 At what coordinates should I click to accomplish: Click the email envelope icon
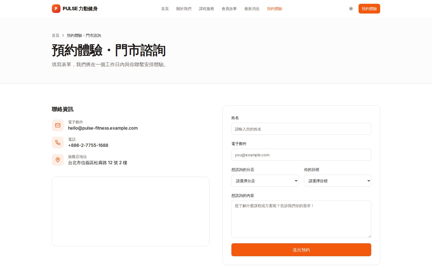[58, 125]
